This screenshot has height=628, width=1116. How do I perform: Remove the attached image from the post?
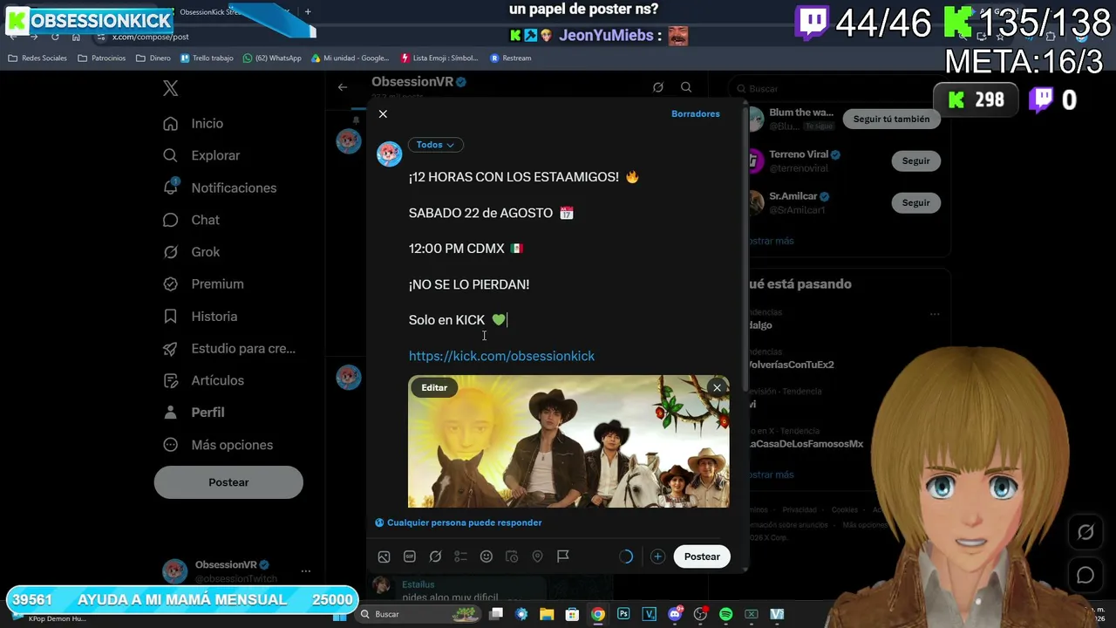coord(717,387)
